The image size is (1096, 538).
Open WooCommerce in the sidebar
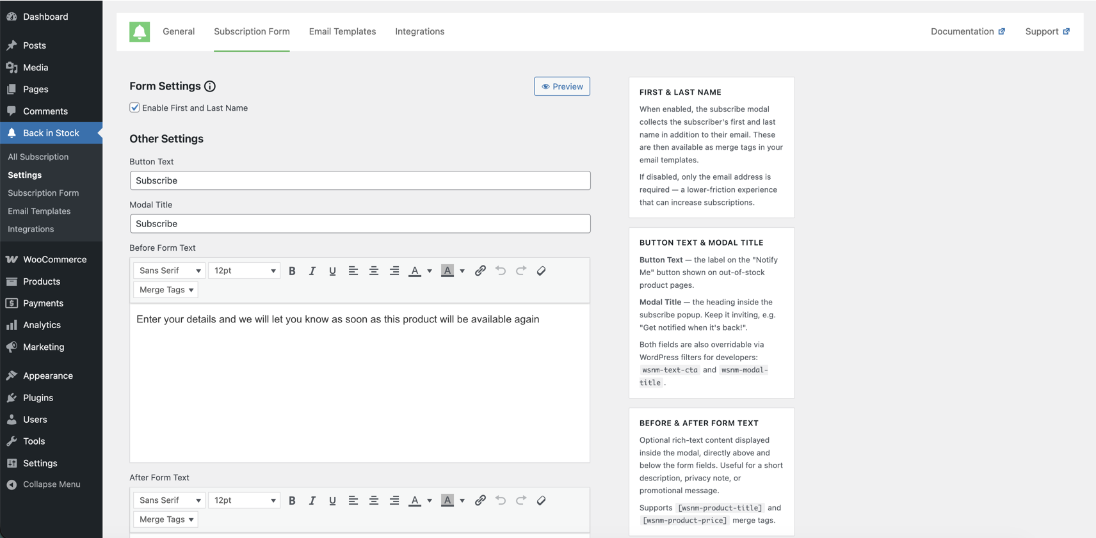(51, 259)
